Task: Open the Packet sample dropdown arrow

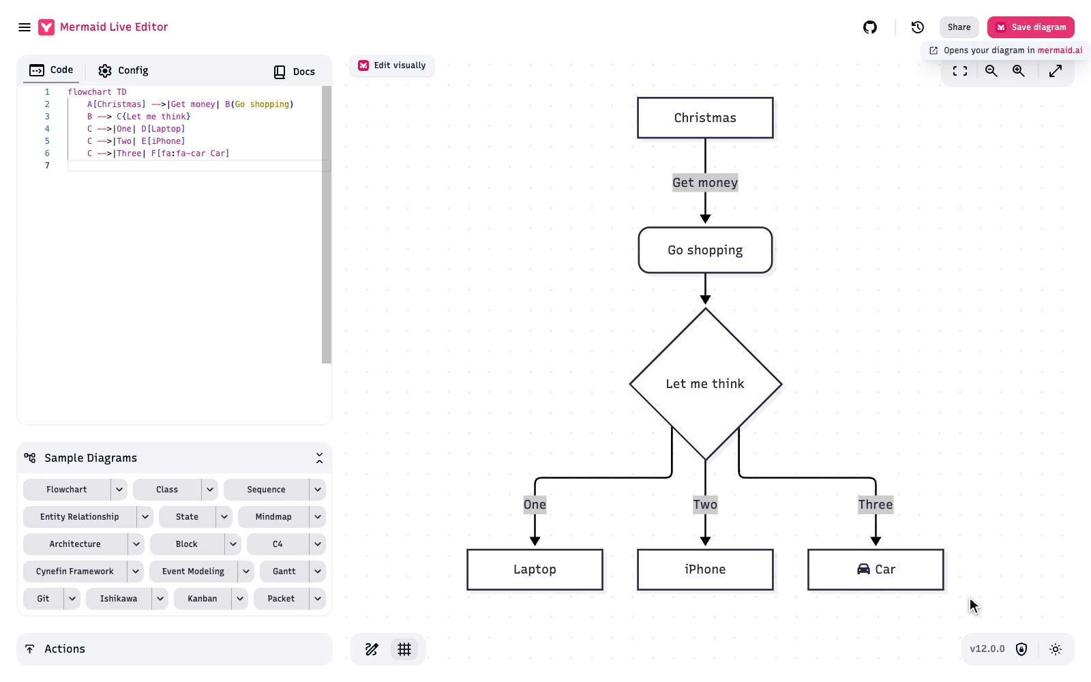Action: click(x=318, y=599)
